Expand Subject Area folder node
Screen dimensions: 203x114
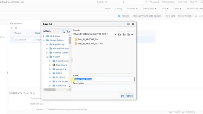[50, 61]
